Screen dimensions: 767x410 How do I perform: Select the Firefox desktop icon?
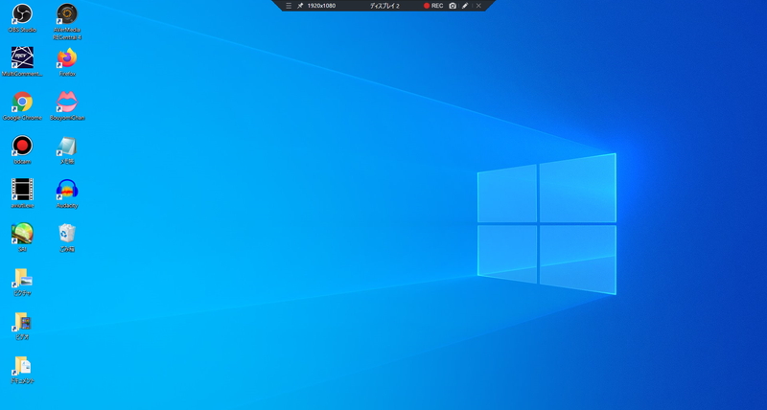tap(67, 61)
